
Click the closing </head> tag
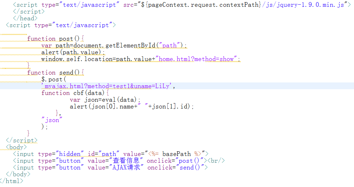pos(25,18)
